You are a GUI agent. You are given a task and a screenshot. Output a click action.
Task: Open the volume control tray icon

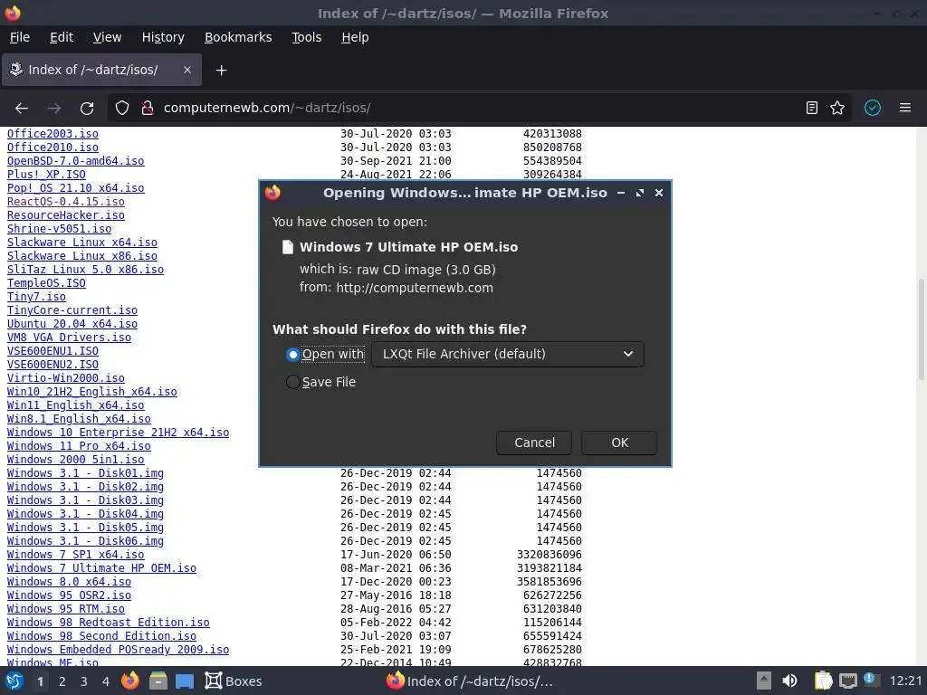[789, 681]
